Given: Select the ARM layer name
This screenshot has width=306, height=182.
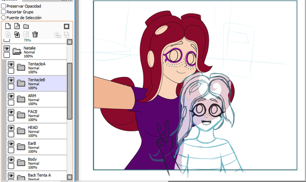Looking at the screenshot, I should click(32, 96).
